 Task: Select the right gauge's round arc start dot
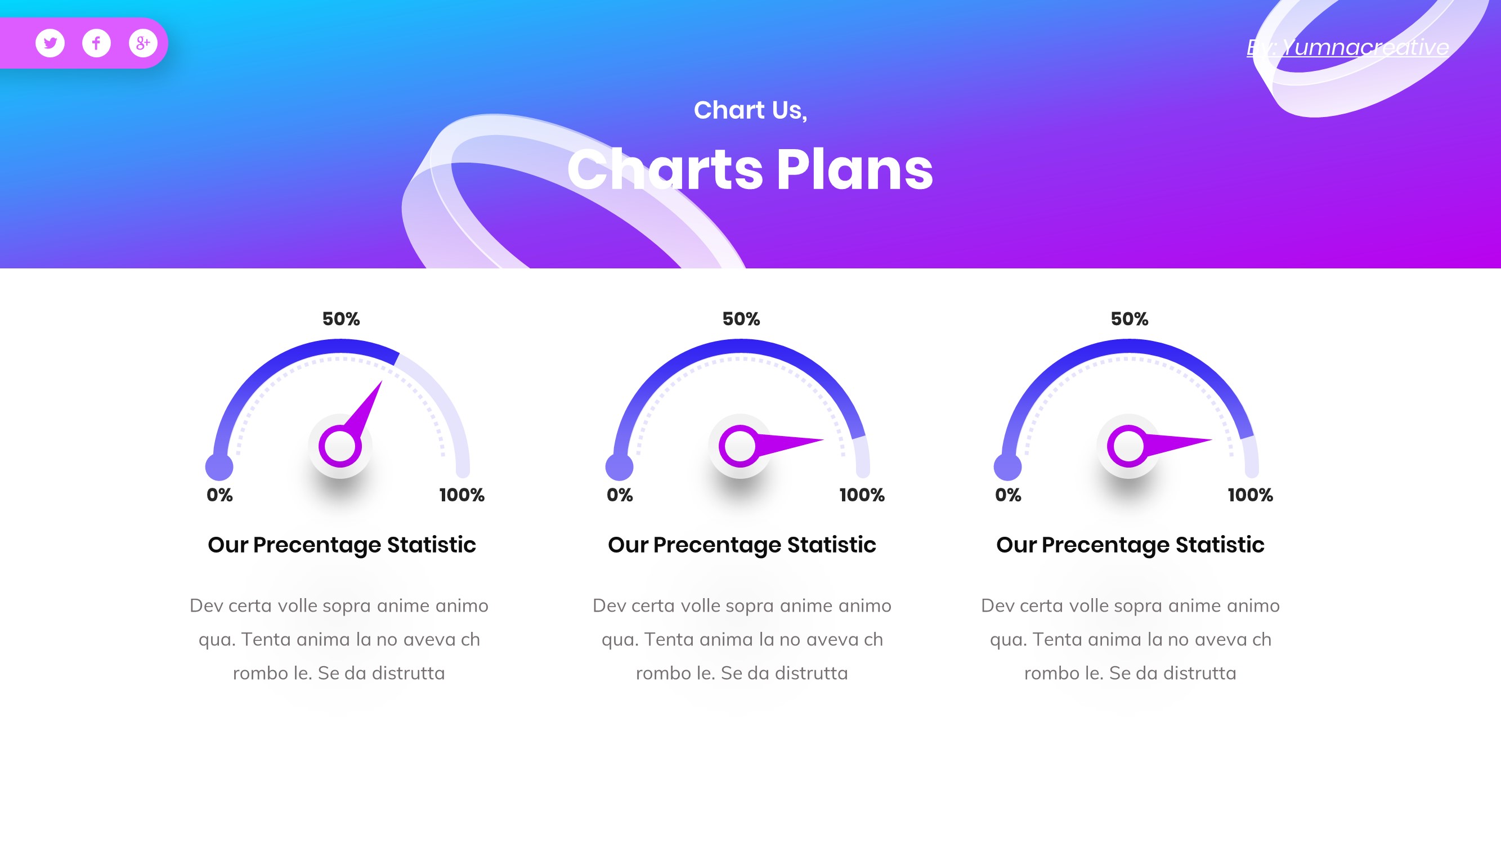point(1007,466)
